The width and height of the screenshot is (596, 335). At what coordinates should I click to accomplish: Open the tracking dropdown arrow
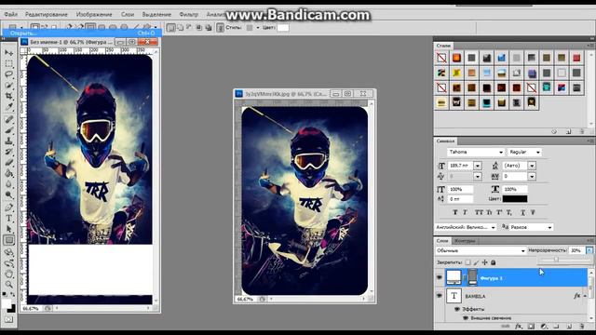(532, 176)
